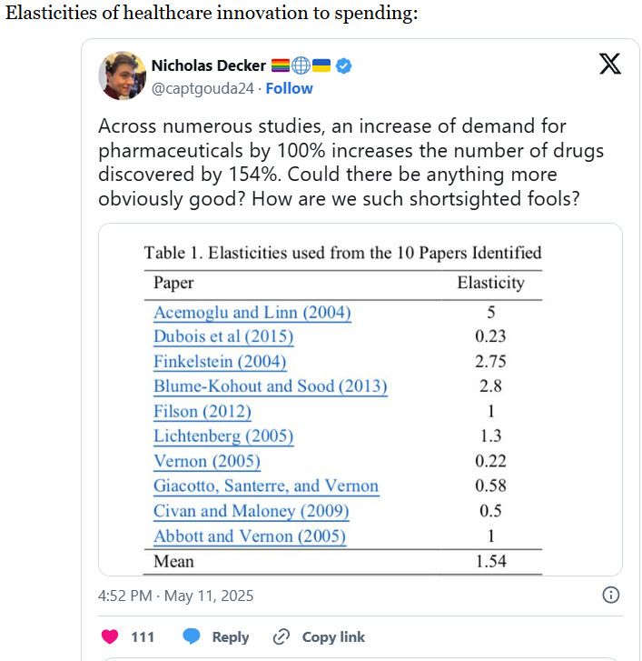642x661 pixels.
Task: Open the elasticities table image
Action: click(x=360, y=400)
